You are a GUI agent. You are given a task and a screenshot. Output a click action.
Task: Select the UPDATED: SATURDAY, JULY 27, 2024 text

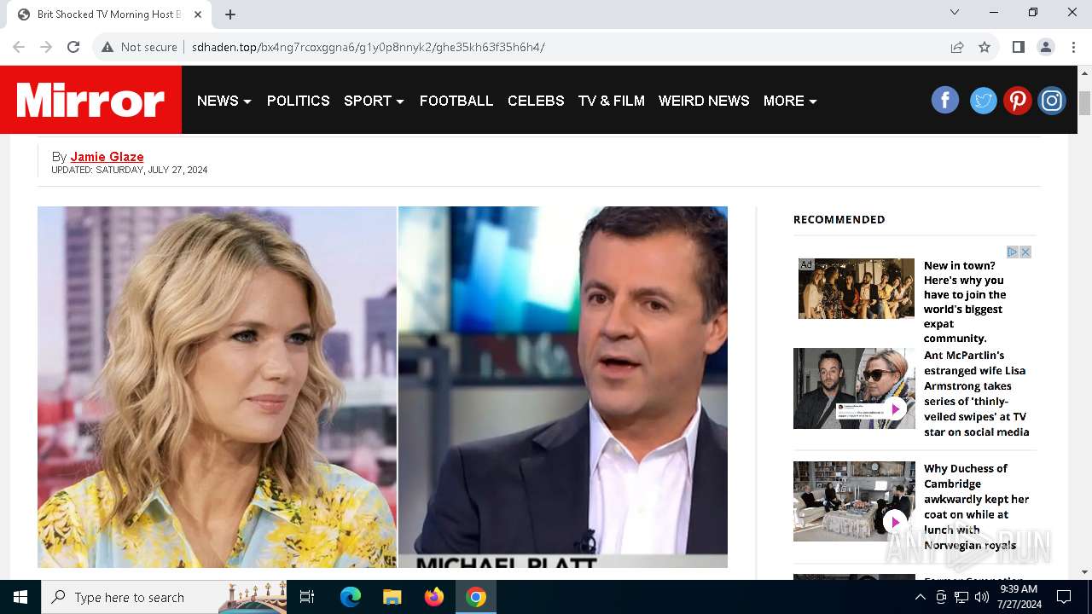pos(130,171)
